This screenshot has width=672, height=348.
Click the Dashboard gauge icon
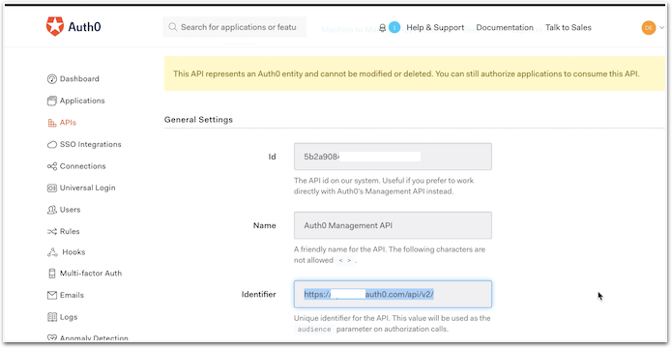pyautogui.click(x=52, y=79)
